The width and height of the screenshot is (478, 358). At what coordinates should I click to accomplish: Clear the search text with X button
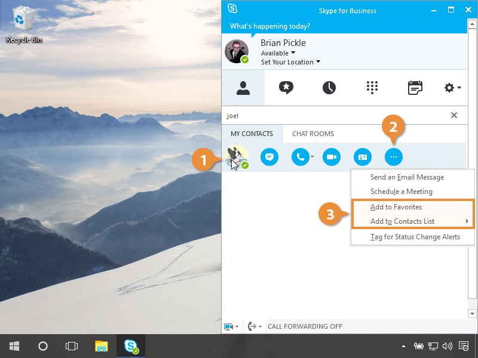(454, 115)
